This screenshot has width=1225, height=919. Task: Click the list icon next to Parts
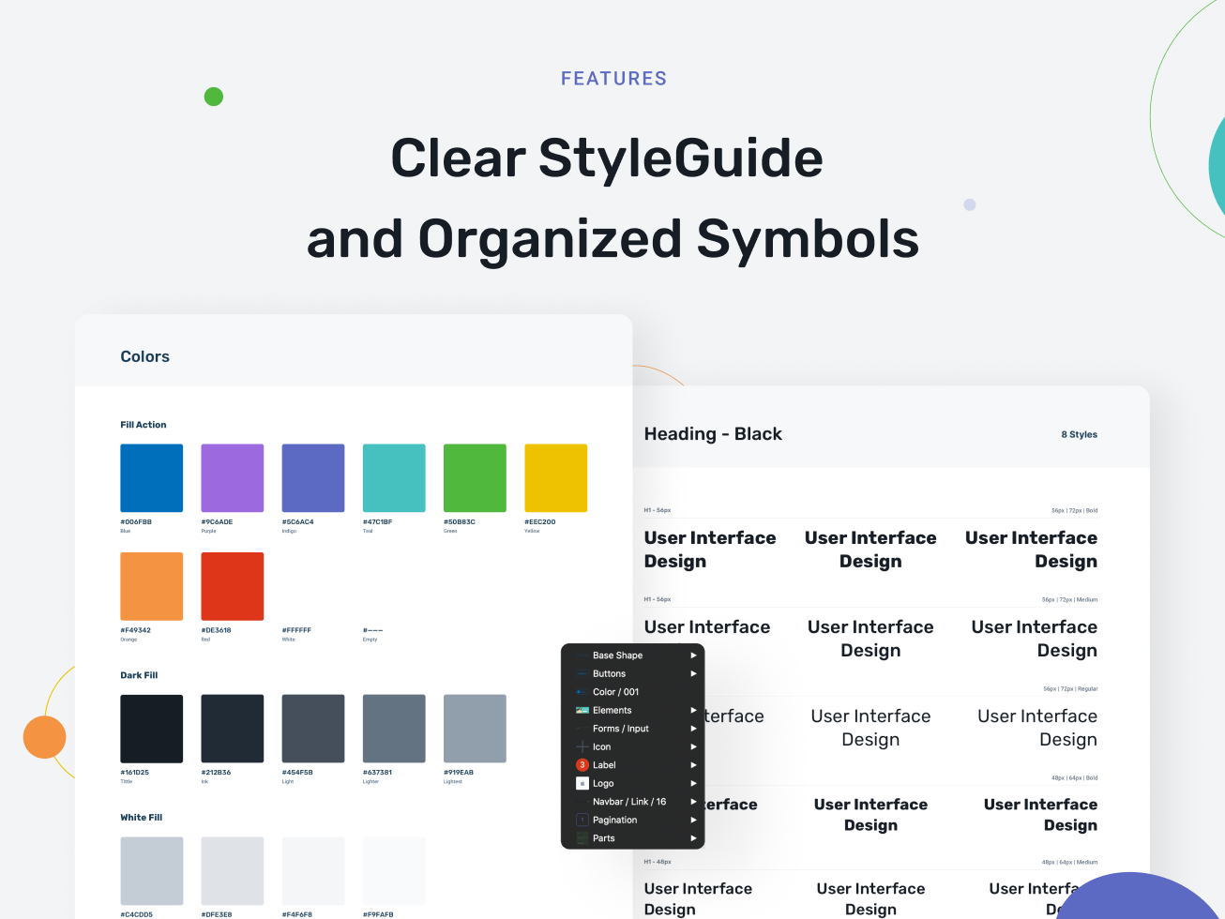(x=582, y=837)
